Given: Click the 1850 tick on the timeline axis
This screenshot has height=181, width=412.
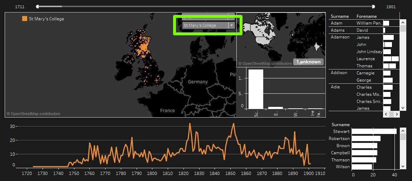Looking at the screenshot, I should [x=230, y=173].
